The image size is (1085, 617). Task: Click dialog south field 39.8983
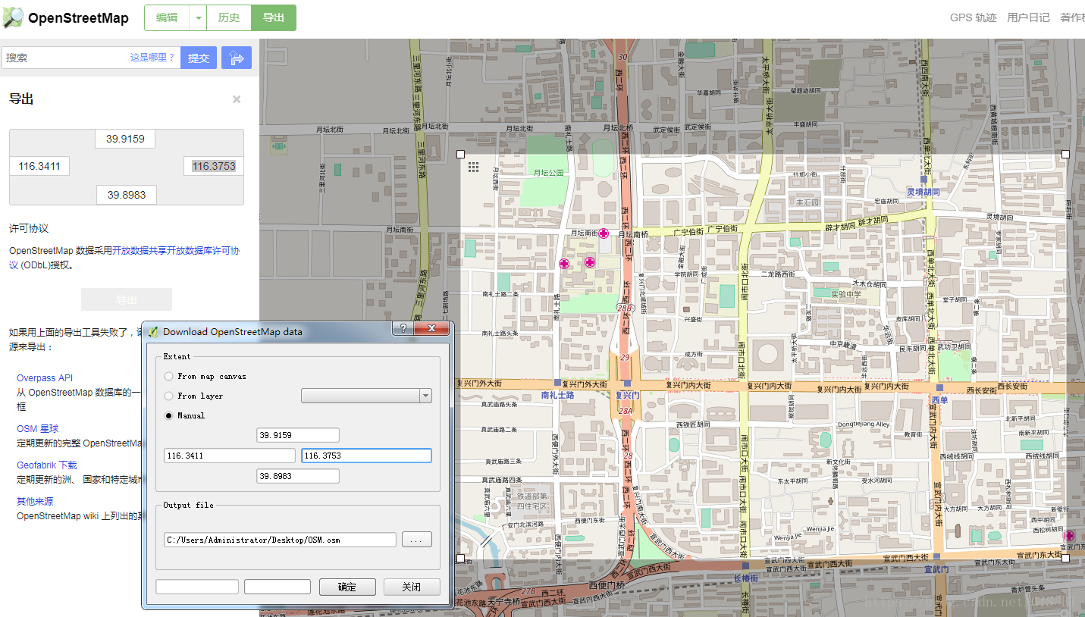(298, 476)
